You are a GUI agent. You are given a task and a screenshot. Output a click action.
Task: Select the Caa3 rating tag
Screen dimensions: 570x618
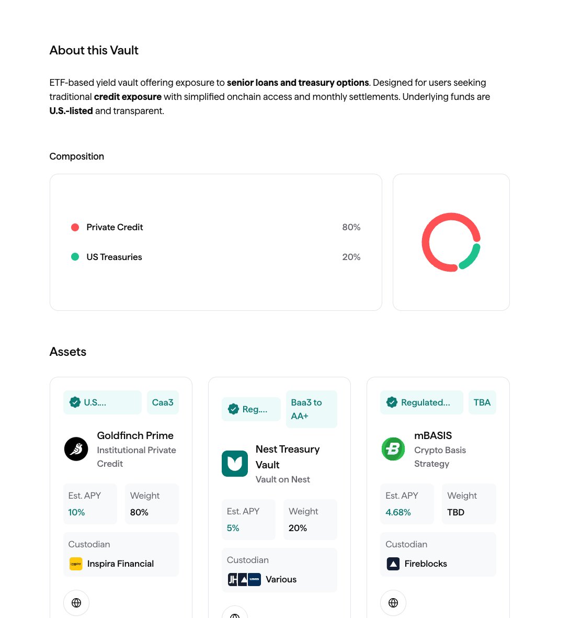(163, 402)
